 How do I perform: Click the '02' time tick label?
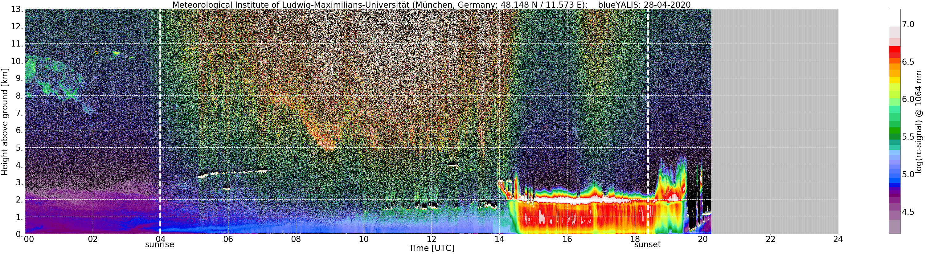click(93, 239)
